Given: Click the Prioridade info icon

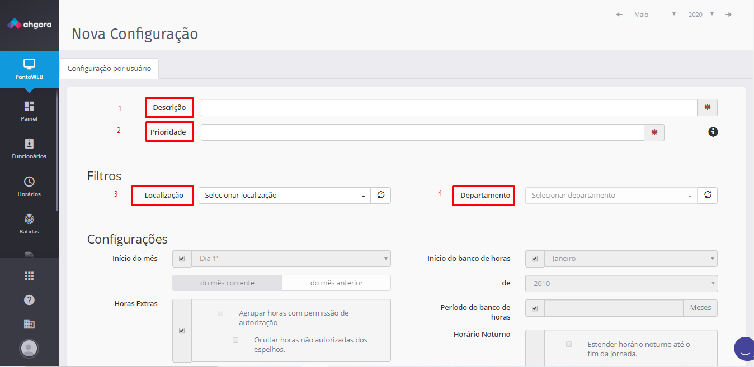Looking at the screenshot, I should (x=713, y=132).
